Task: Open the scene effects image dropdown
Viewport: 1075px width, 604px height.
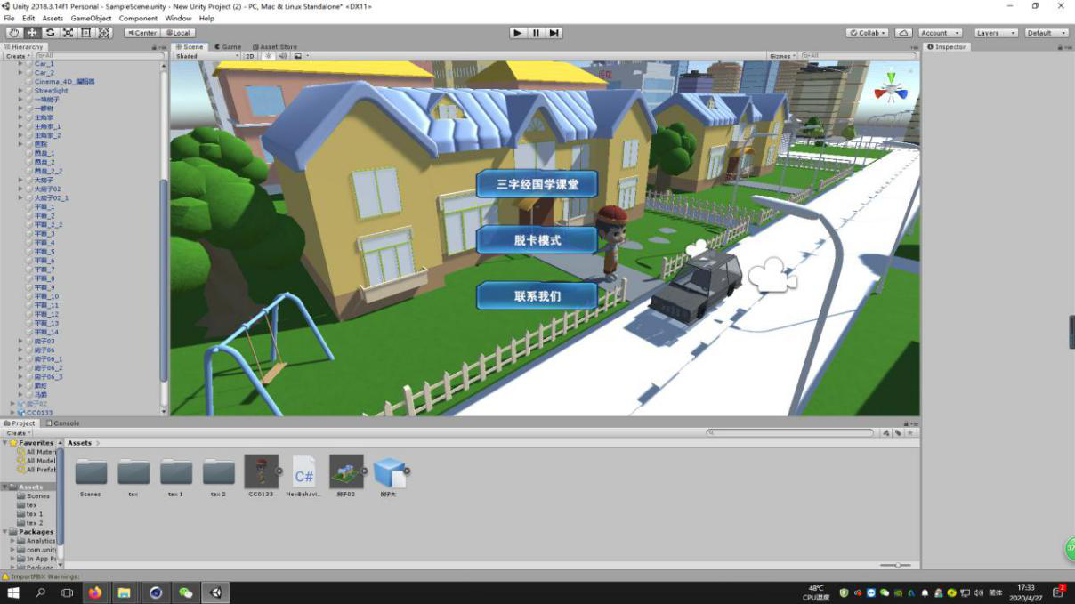Action: pos(300,56)
